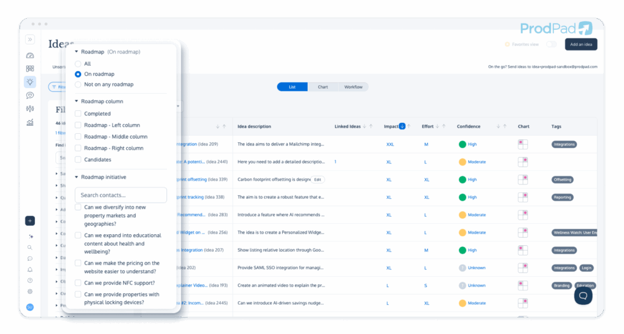Open the Ideas lightbulb icon in the sidebar

click(x=30, y=82)
